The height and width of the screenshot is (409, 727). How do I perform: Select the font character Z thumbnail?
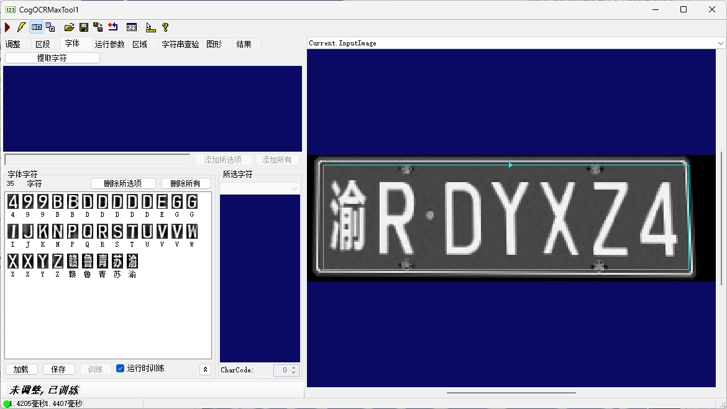[x=58, y=261]
